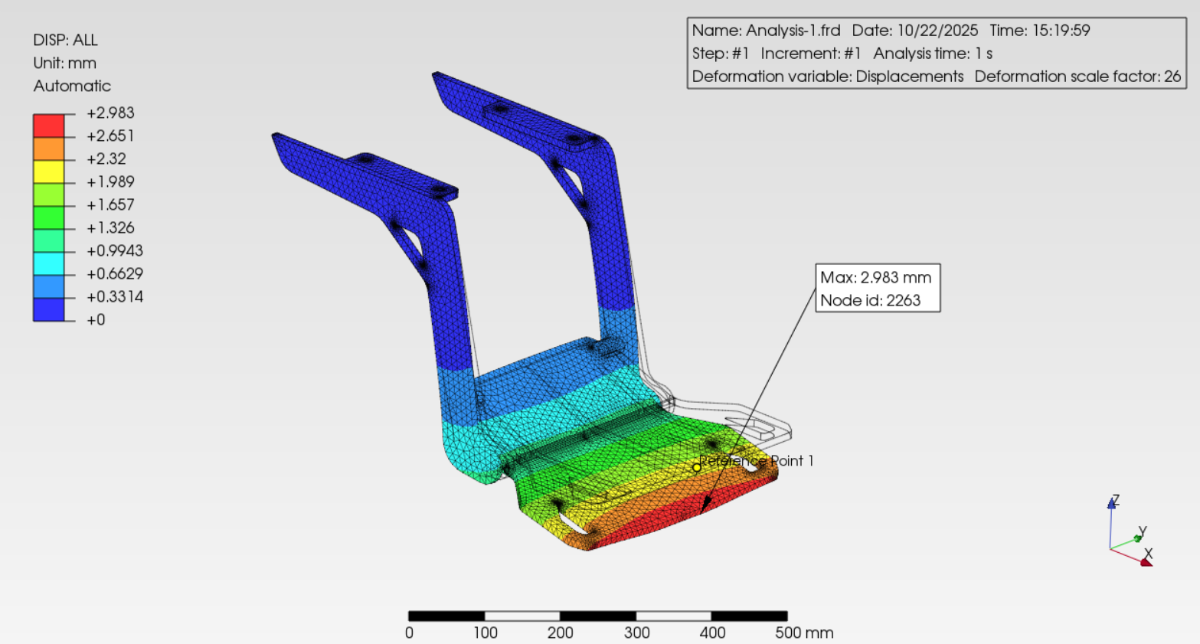
Task: Click the 'Reference Point 1' label
Action: (758, 460)
